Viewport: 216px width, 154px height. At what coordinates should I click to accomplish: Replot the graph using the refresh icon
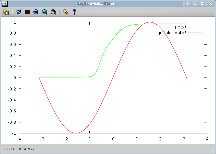coord(19,12)
